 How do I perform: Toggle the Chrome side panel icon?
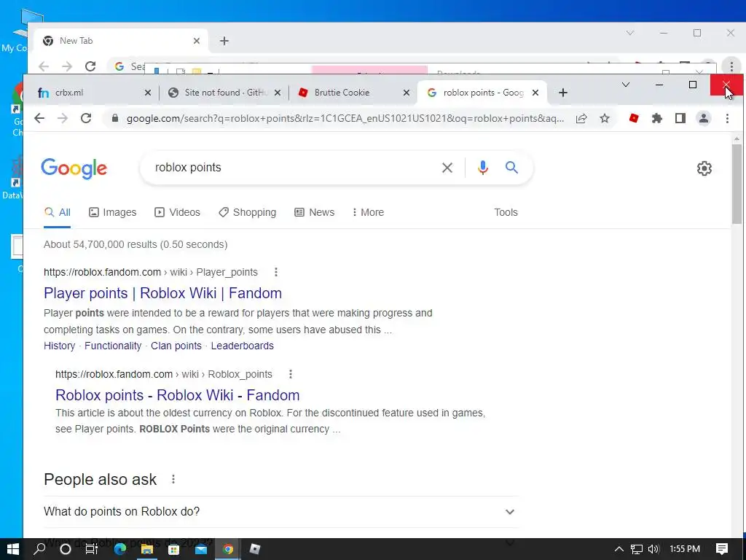(x=680, y=118)
